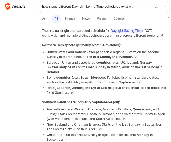Open citation link after intro paragraph

[x=162, y=35]
